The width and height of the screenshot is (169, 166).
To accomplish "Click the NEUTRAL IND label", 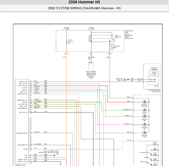I will (x=144, y=136).
